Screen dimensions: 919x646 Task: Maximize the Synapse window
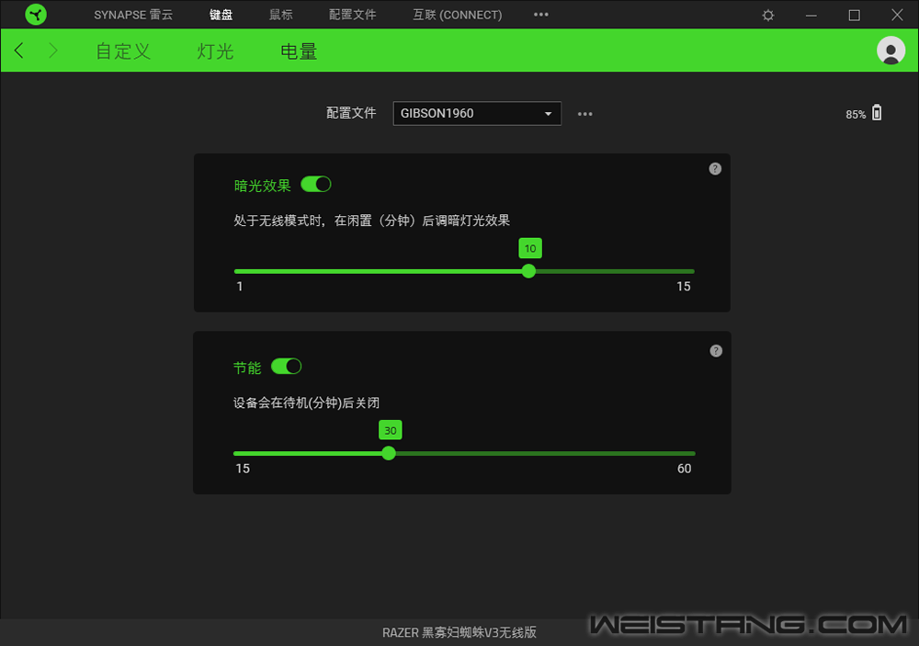[x=854, y=16]
